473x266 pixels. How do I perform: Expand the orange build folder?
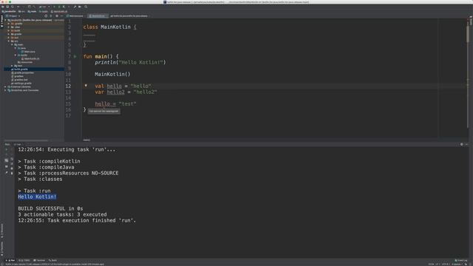9,30
